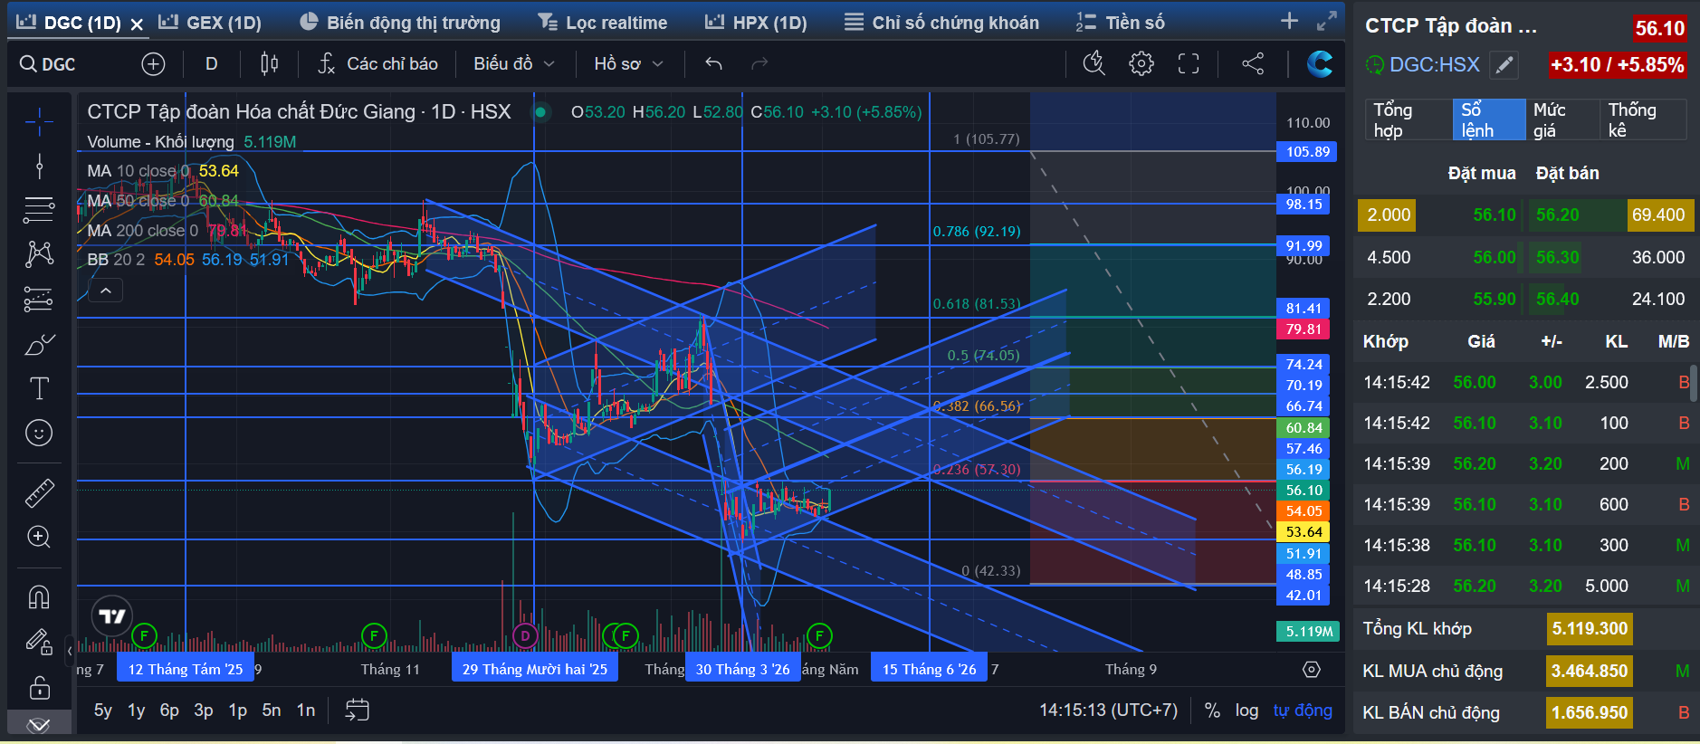
Task: Switch to the GEX (1D) tab
Action: [x=210, y=23]
